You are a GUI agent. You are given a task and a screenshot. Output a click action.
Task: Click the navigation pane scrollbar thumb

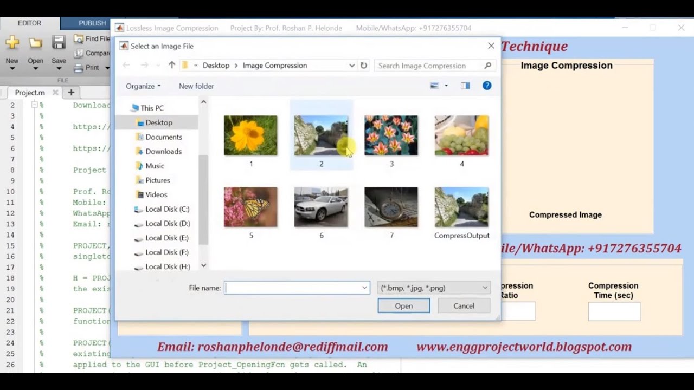pos(204,199)
